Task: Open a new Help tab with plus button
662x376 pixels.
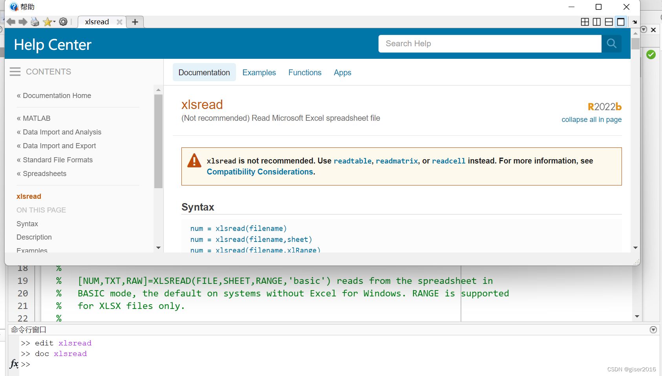Action: pos(135,22)
